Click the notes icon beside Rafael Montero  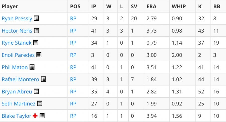click(x=43, y=79)
